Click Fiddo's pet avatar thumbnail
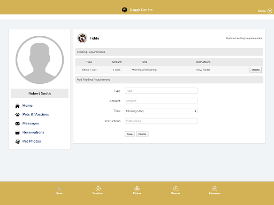The width and height of the screenshot is (274, 205). pos(82,38)
